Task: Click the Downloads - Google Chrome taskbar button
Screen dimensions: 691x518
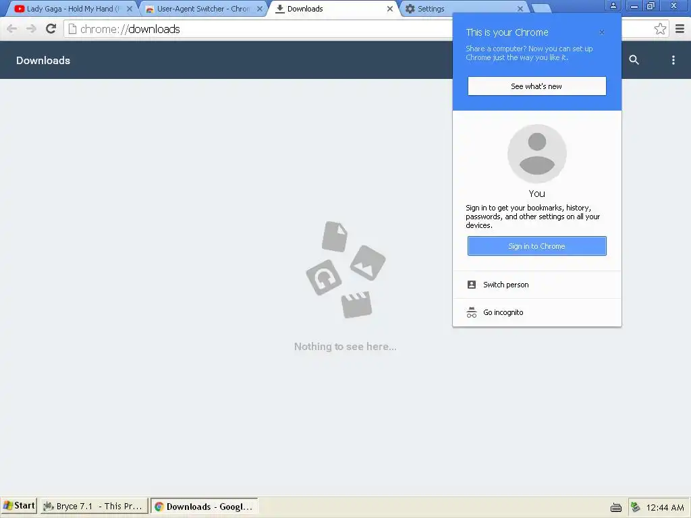Action: (204, 507)
